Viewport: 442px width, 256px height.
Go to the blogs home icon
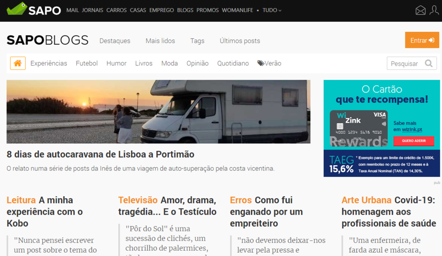click(x=17, y=64)
